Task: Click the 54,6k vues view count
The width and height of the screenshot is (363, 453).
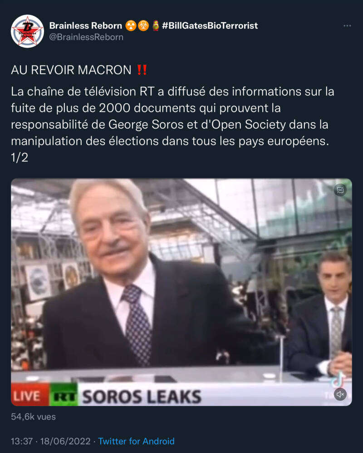Action: 33,417
